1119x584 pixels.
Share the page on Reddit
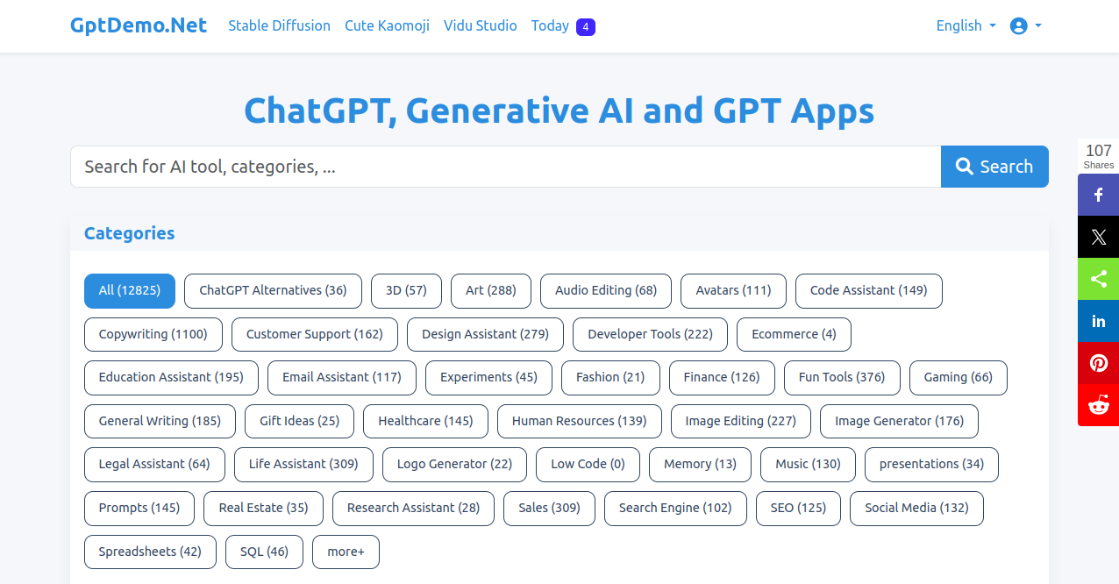[1098, 405]
